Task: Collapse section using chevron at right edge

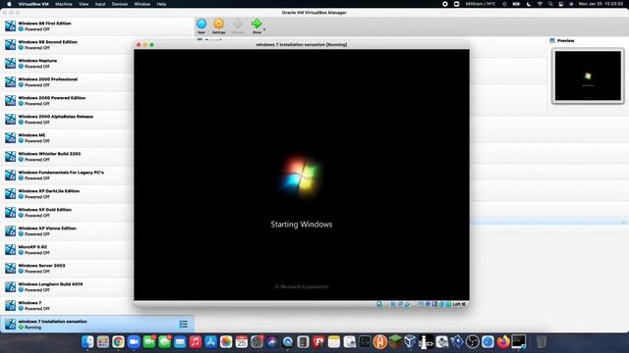Action: tap(624, 222)
